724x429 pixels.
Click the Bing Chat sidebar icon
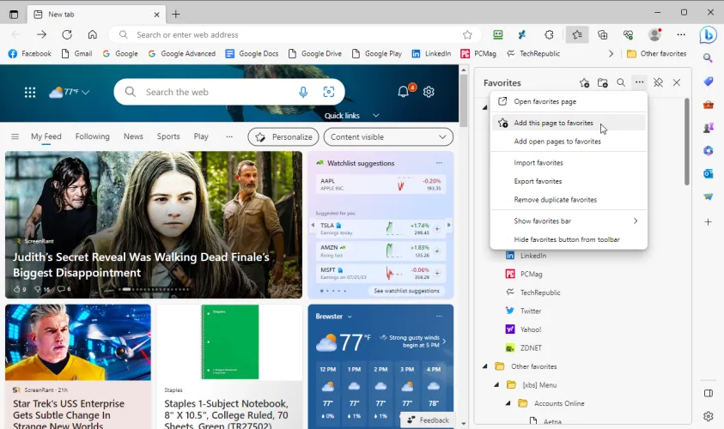(x=708, y=35)
